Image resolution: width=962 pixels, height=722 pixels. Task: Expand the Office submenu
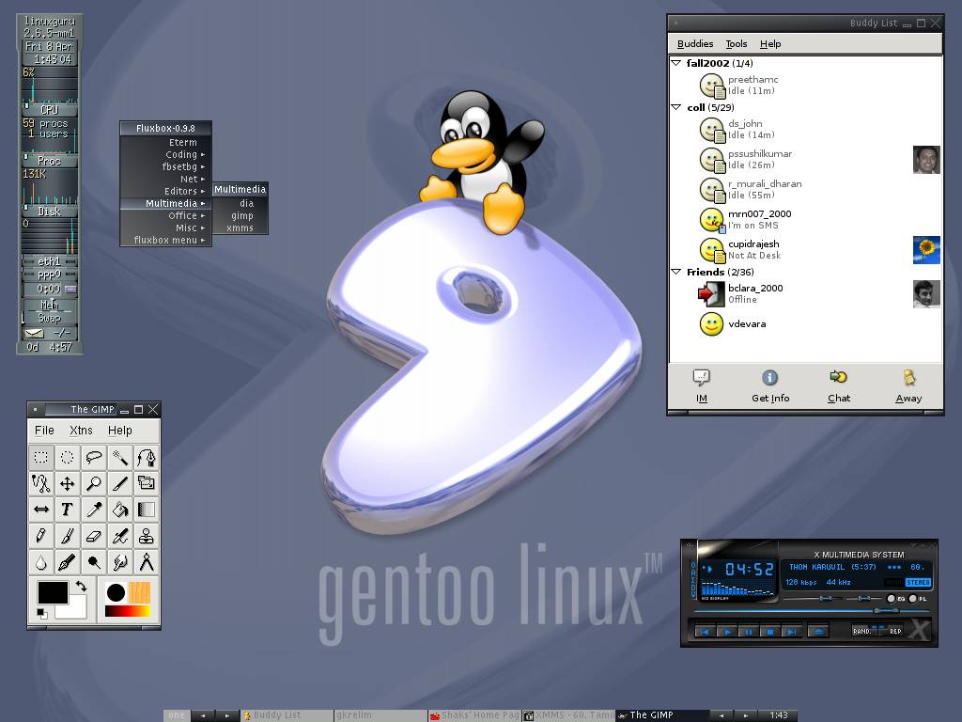click(x=165, y=216)
